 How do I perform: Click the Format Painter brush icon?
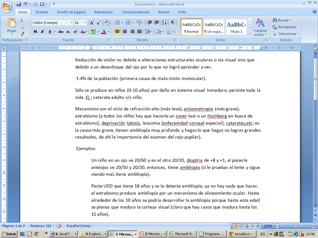22,34
